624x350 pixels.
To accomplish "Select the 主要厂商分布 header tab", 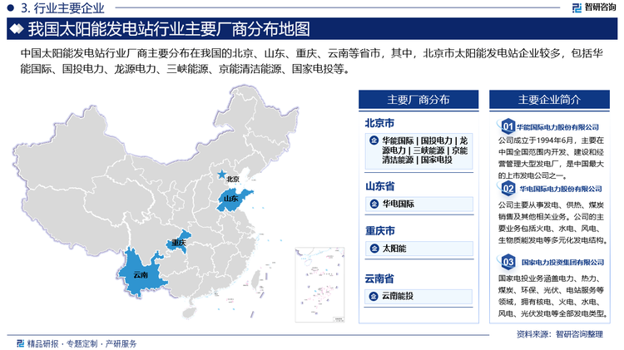I will click(x=418, y=100).
